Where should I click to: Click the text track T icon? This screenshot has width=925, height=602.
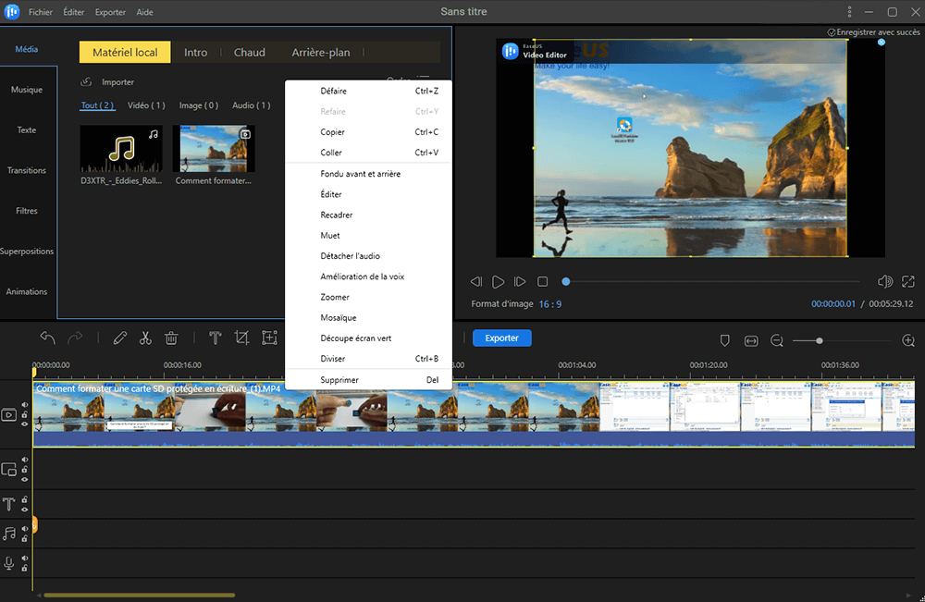click(9, 504)
